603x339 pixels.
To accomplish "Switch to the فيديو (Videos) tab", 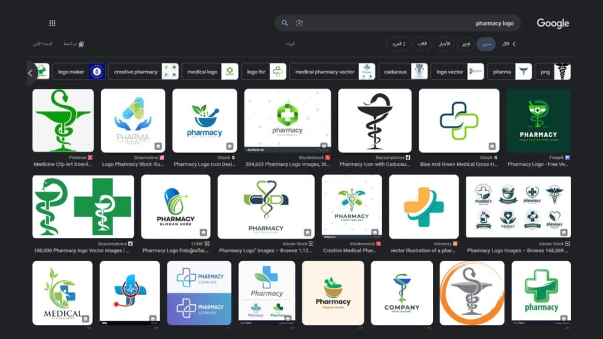I will click(466, 44).
